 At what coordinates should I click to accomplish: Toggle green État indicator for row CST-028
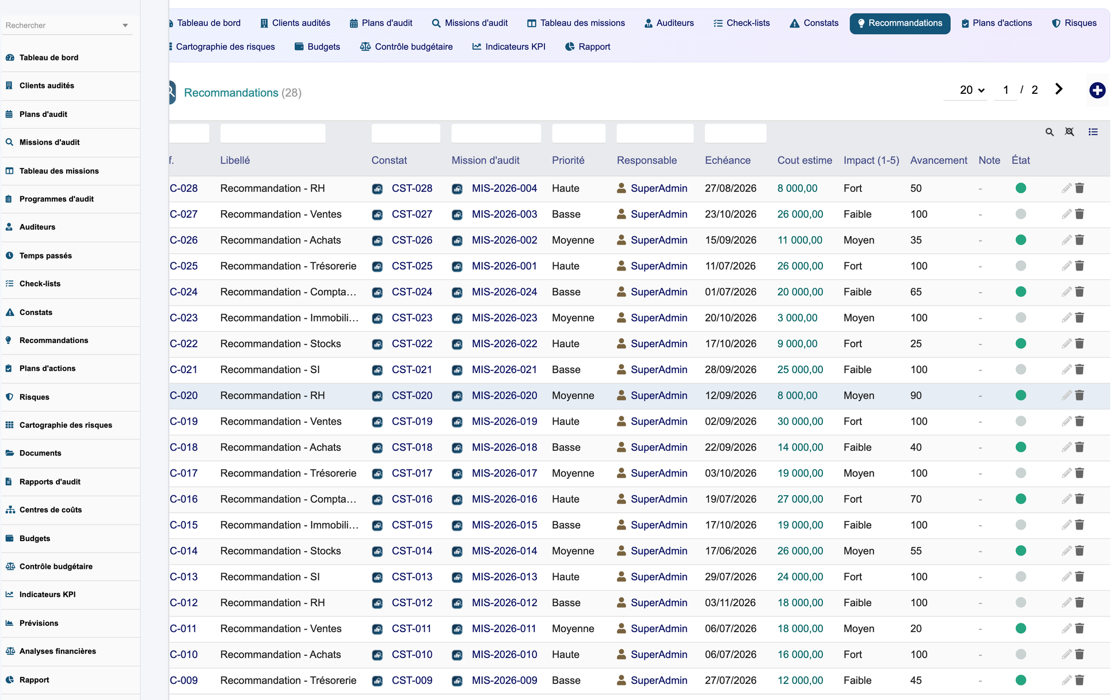pos(1020,188)
